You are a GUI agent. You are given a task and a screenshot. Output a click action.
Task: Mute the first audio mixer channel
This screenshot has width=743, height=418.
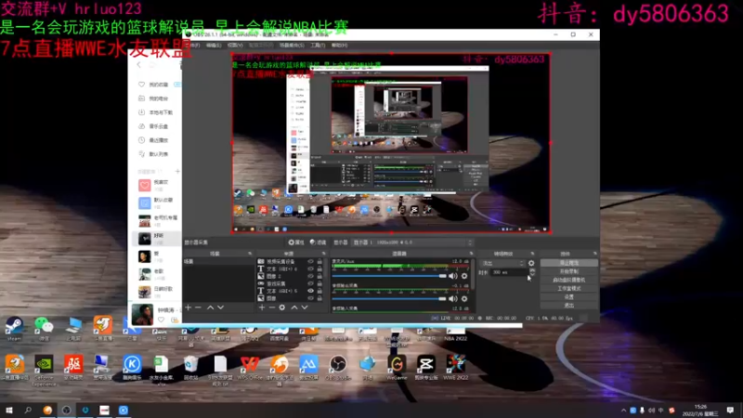coord(453,276)
